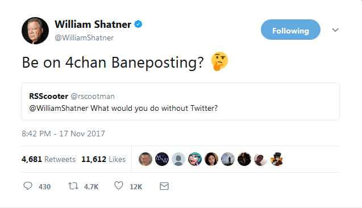Open William Shatner's profile picture
The width and height of the screenshot is (362, 208).
click(x=35, y=31)
